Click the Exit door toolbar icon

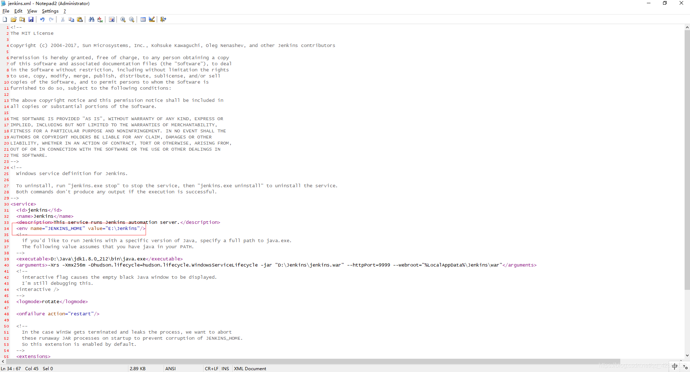tap(163, 19)
